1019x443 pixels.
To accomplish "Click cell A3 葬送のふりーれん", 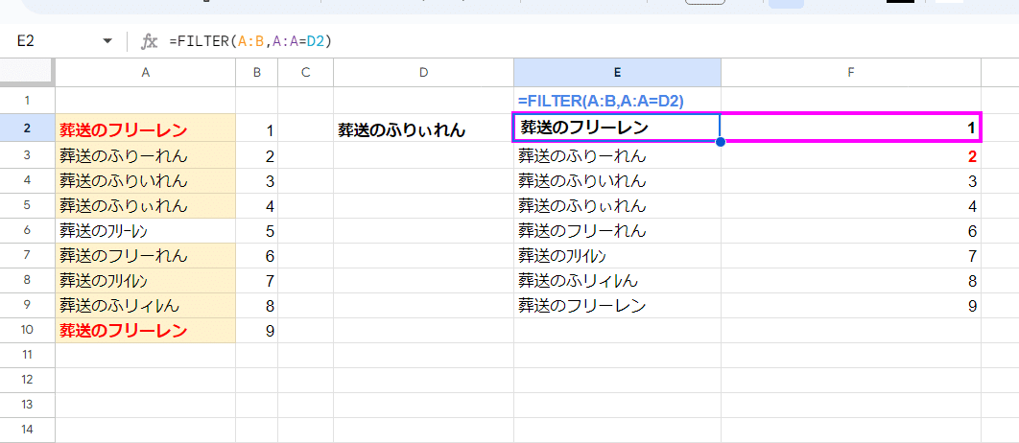I will pos(146,155).
